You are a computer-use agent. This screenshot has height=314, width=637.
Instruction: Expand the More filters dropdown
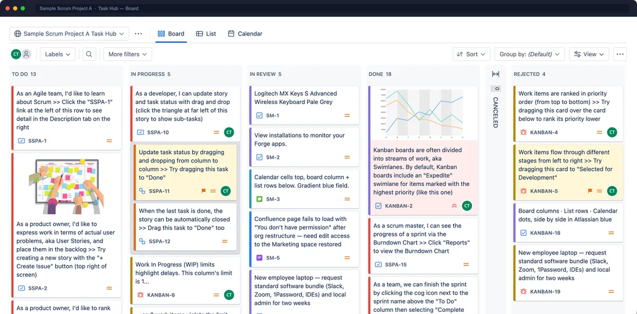point(128,54)
